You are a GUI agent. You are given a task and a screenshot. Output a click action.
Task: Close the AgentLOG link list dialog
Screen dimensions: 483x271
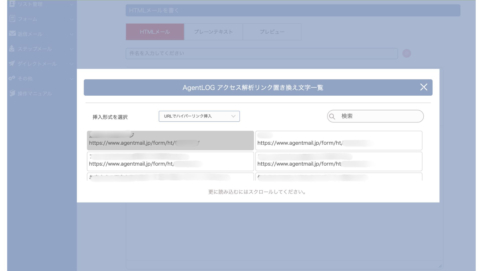click(x=424, y=87)
